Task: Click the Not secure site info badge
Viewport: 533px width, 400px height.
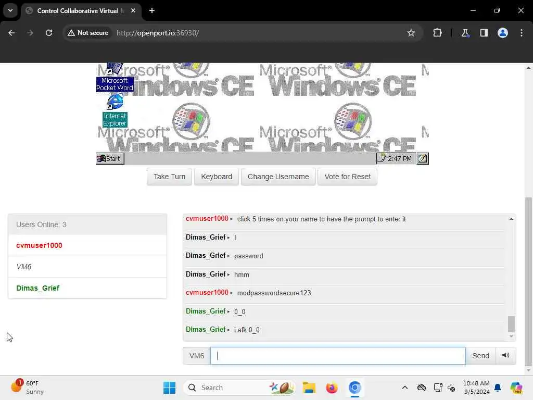Action: (88, 33)
